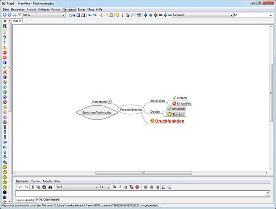Open the Tabelle menu in note editor
The width and height of the screenshot is (276, 209).
(47, 181)
